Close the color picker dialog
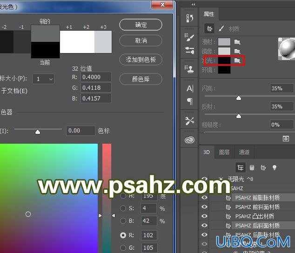Image resolution: width=295 pixels, height=253 pixels. [x=162, y=5]
